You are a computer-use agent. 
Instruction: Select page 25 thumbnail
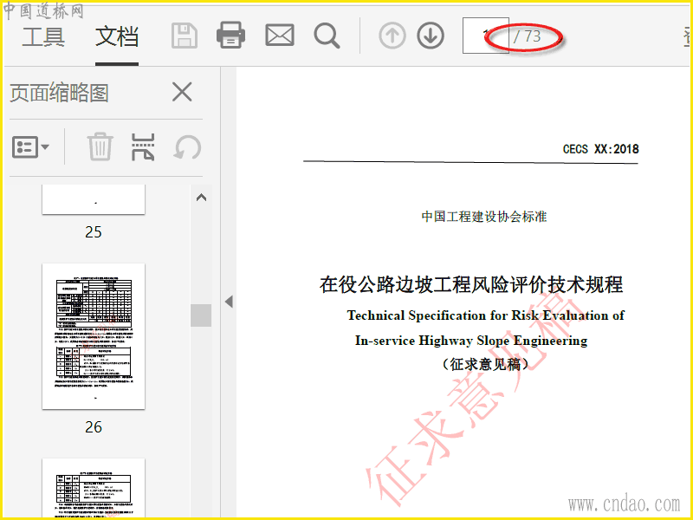point(94,199)
